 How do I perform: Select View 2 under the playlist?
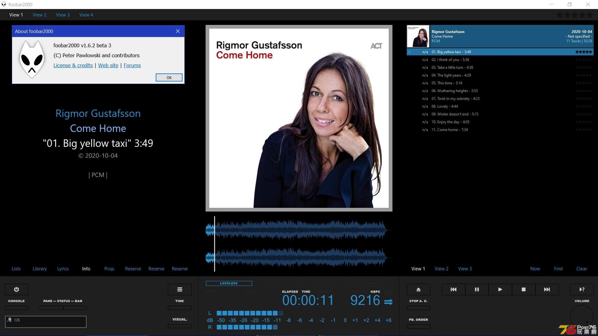click(x=442, y=269)
